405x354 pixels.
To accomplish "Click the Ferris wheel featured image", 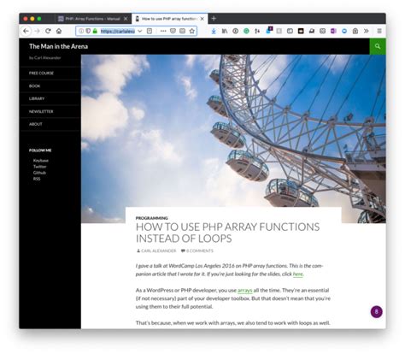I will click(233, 131).
